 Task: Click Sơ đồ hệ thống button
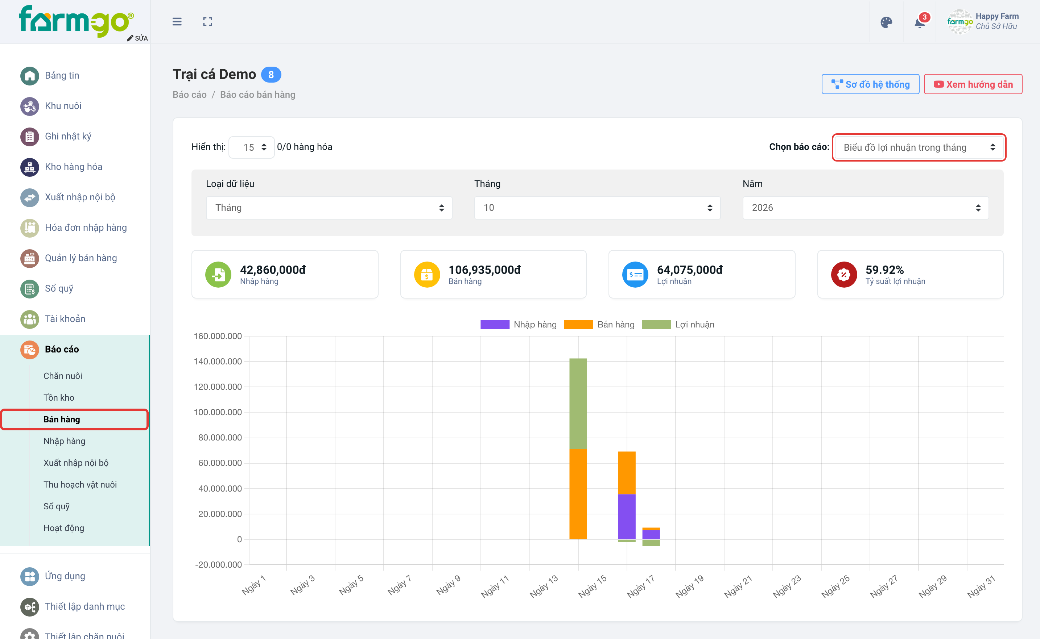pos(870,84)
